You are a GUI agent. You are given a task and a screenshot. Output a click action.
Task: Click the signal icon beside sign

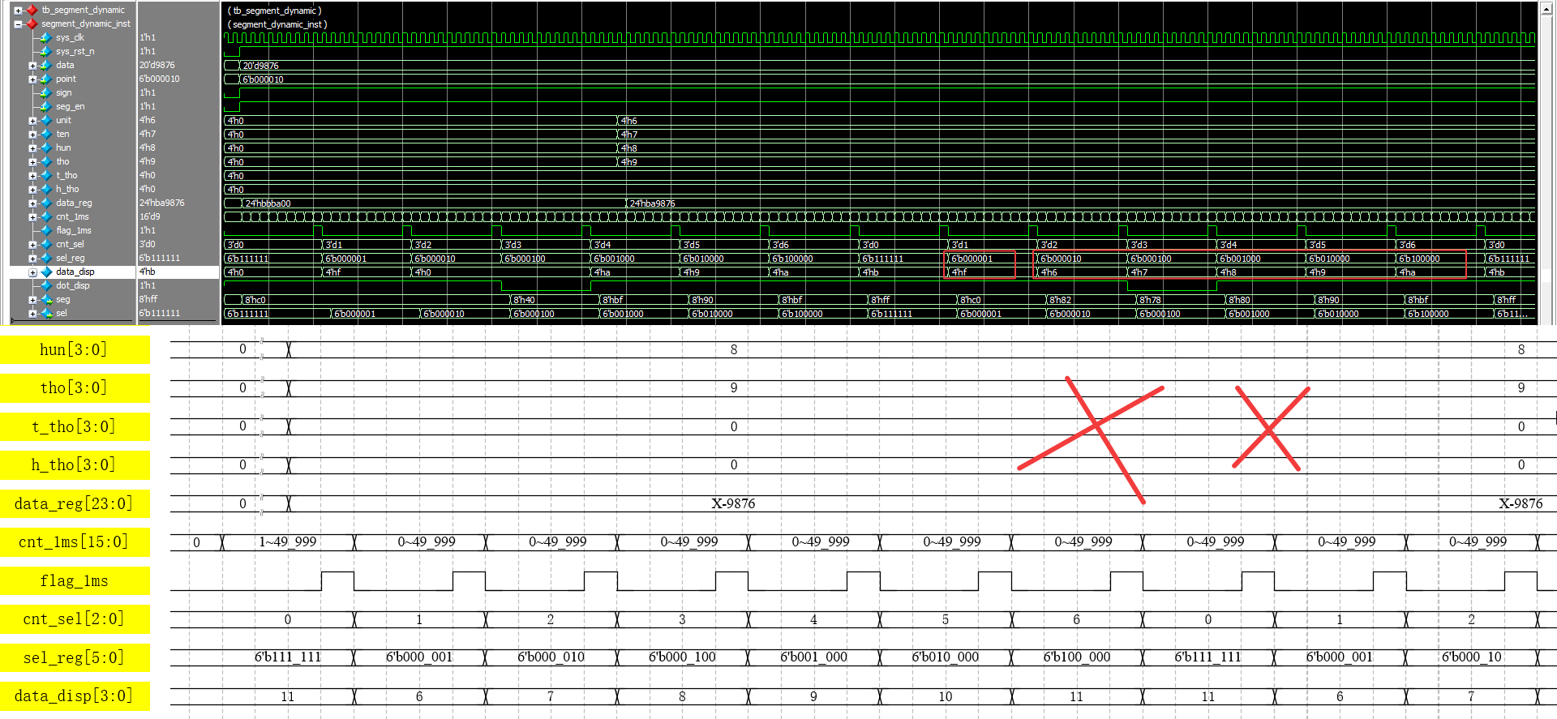pos(46,92)
